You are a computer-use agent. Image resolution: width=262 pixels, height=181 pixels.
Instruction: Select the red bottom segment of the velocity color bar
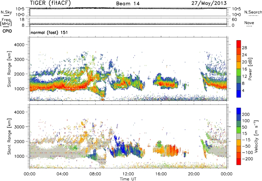point(239,162)
